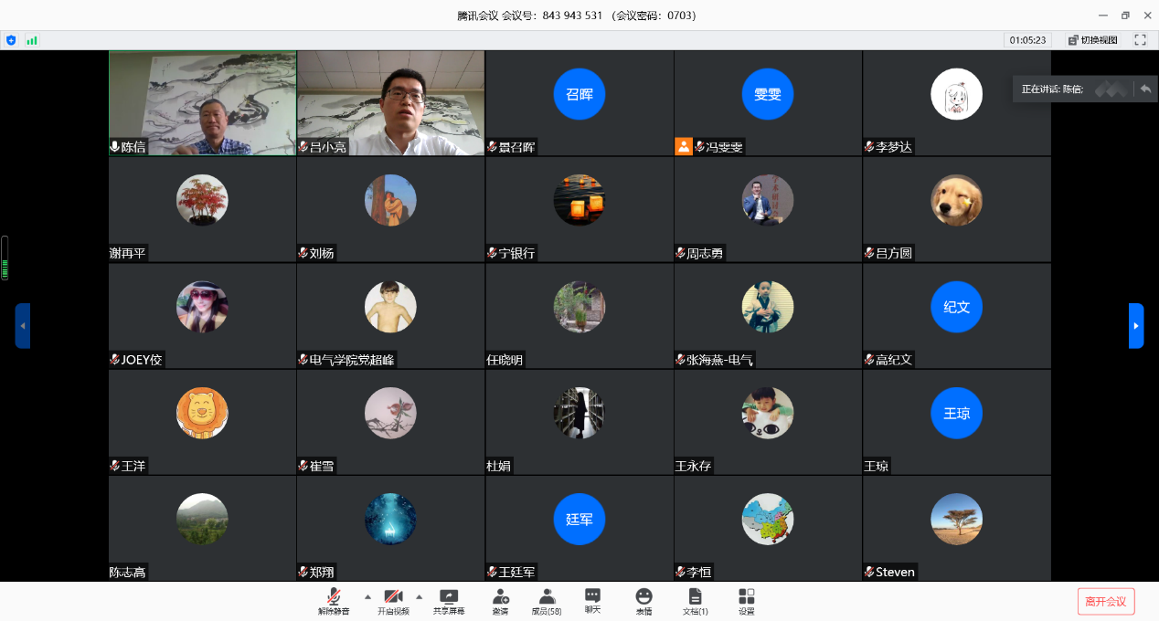Click the 离开会议 leave meeting button
Screen dimensions: 1159x621
(x=1106, y=601)
